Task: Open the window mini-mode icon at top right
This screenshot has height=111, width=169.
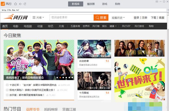Action: (157, 1)
